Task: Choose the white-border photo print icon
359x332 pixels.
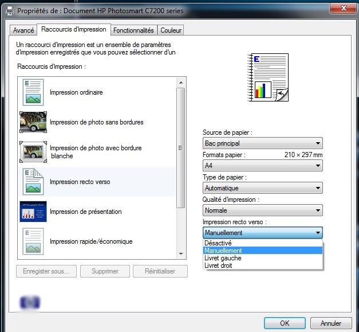Action: pos(33,152)
